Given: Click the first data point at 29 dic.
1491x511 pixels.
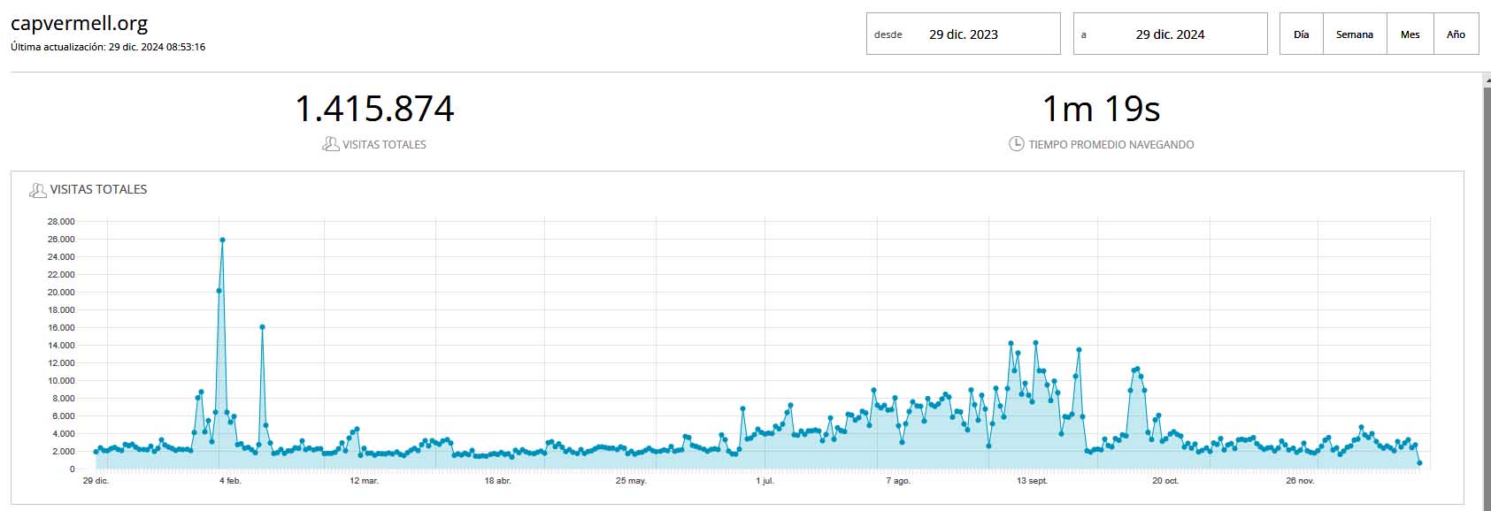Looking at the screenshot, I should pos(96,452).
